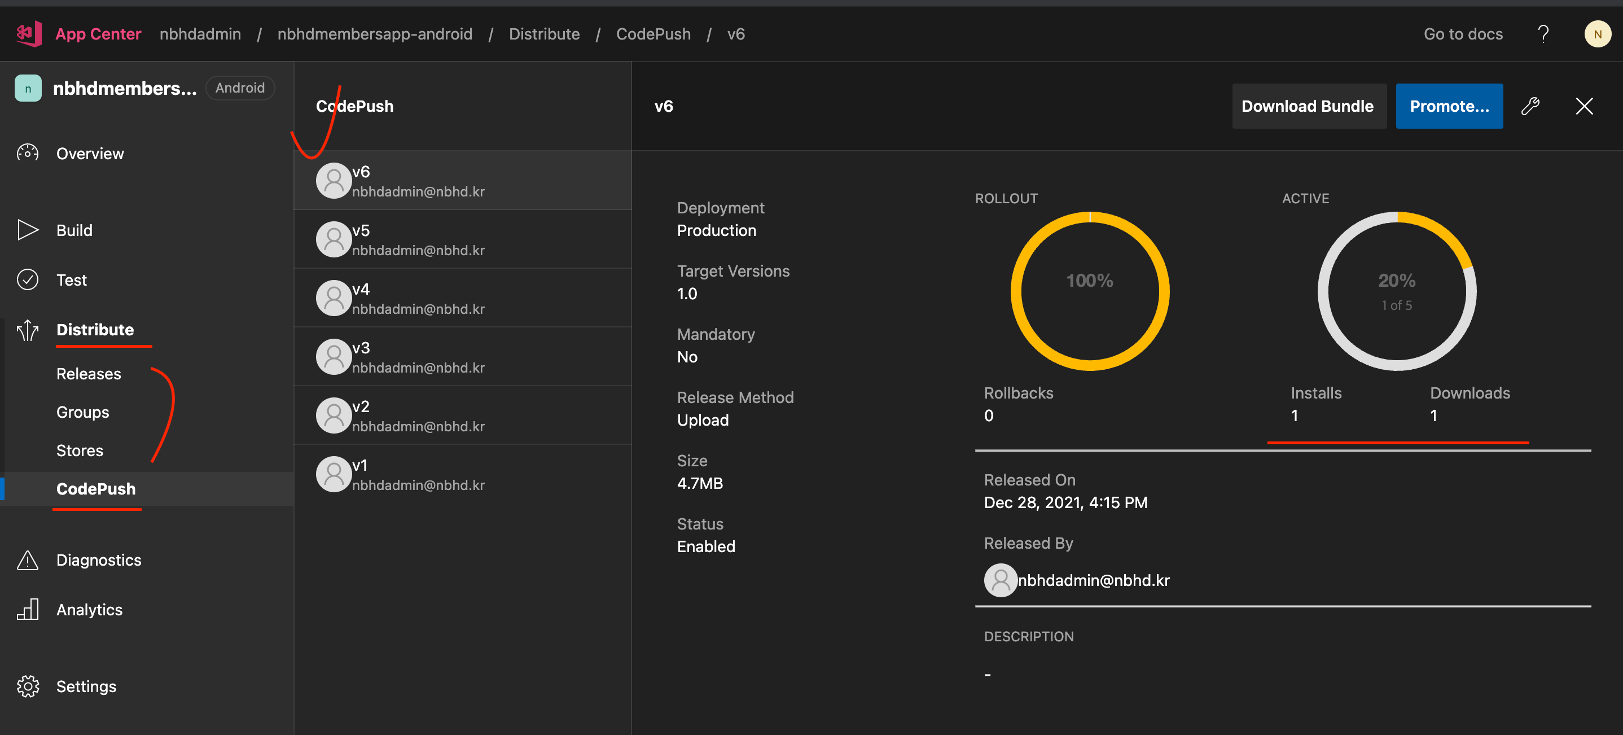Image resolution: width=1623 pixels, height=735 pixels.
Task: Open the user avatar N menu
Action: click(x=1597, y=34)
